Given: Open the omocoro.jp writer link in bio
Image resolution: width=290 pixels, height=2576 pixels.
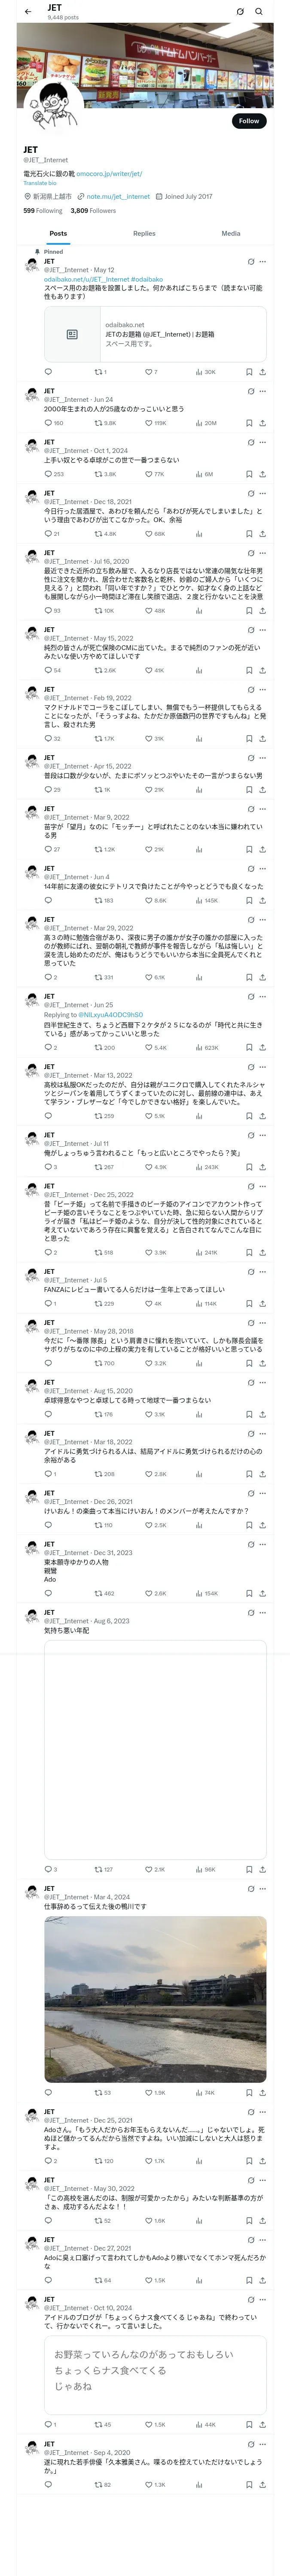Looking at the screenshot, I should [109, 174].
